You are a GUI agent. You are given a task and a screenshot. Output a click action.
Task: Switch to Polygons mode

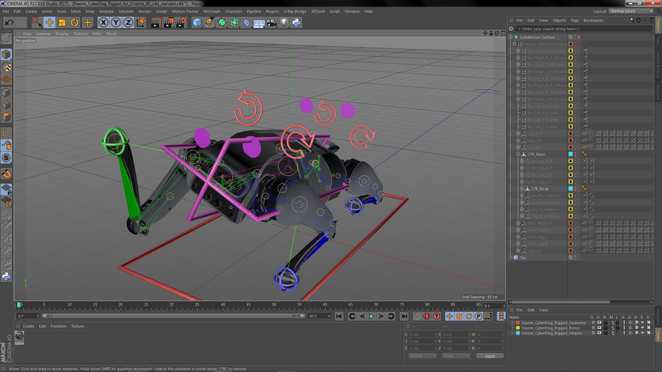6,117
